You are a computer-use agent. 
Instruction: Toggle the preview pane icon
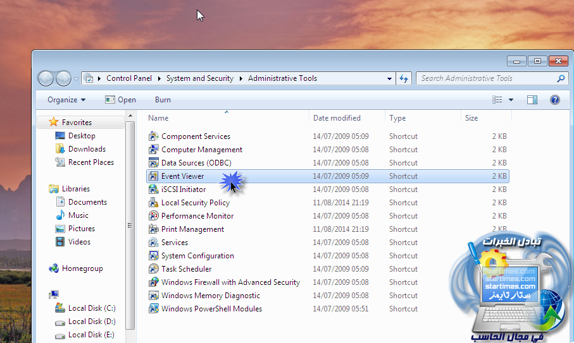point(532,100)
